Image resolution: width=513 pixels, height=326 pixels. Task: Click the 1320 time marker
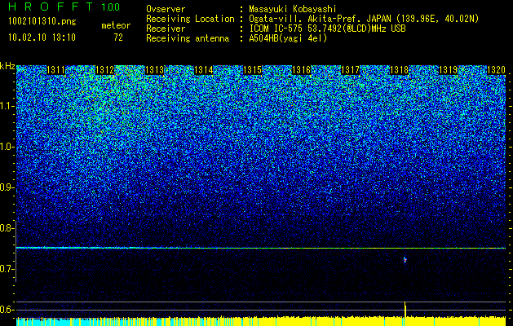pos(497,70)
